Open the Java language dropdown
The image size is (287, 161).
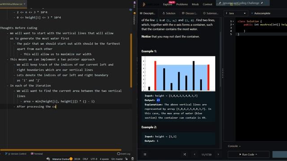pyautogui.click(x=236, y=13)
